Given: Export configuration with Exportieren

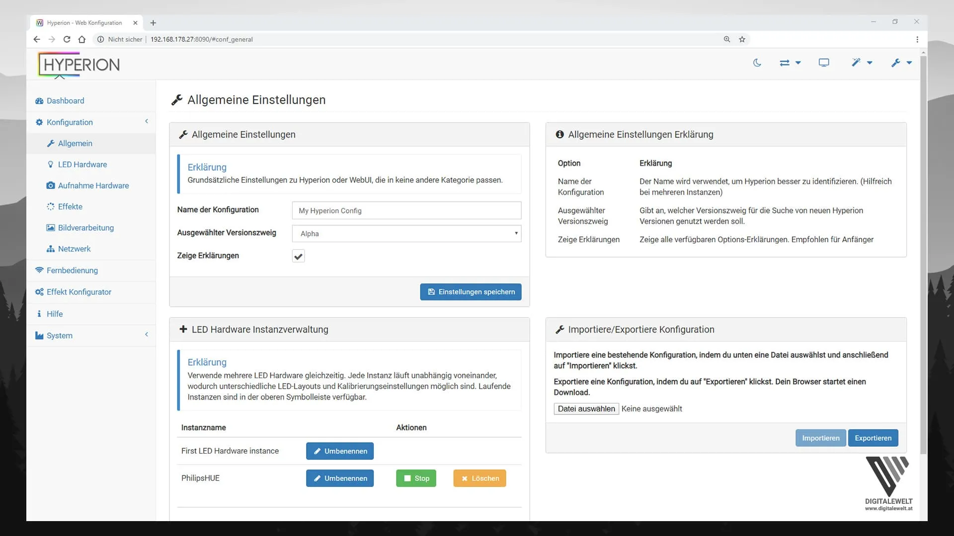Looking at the screenshot, I should [873, 438].
